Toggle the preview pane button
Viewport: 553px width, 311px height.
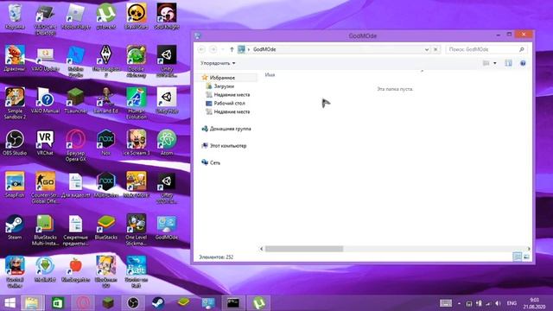[508, 63]
